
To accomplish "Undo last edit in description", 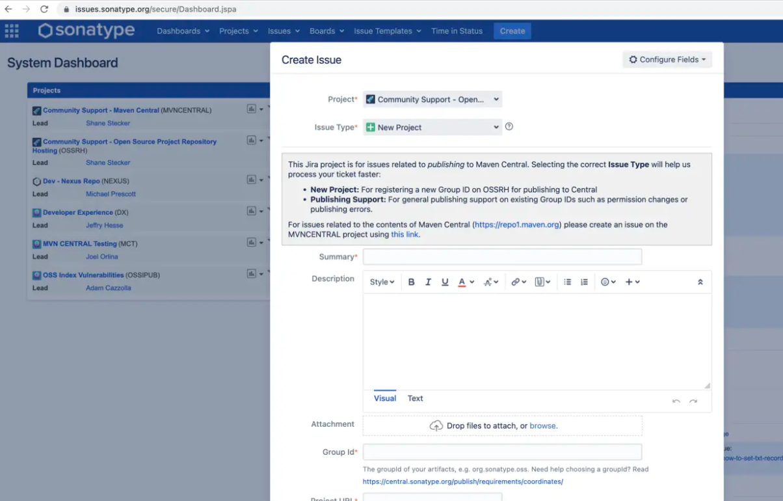I will (x=676, y=401).
